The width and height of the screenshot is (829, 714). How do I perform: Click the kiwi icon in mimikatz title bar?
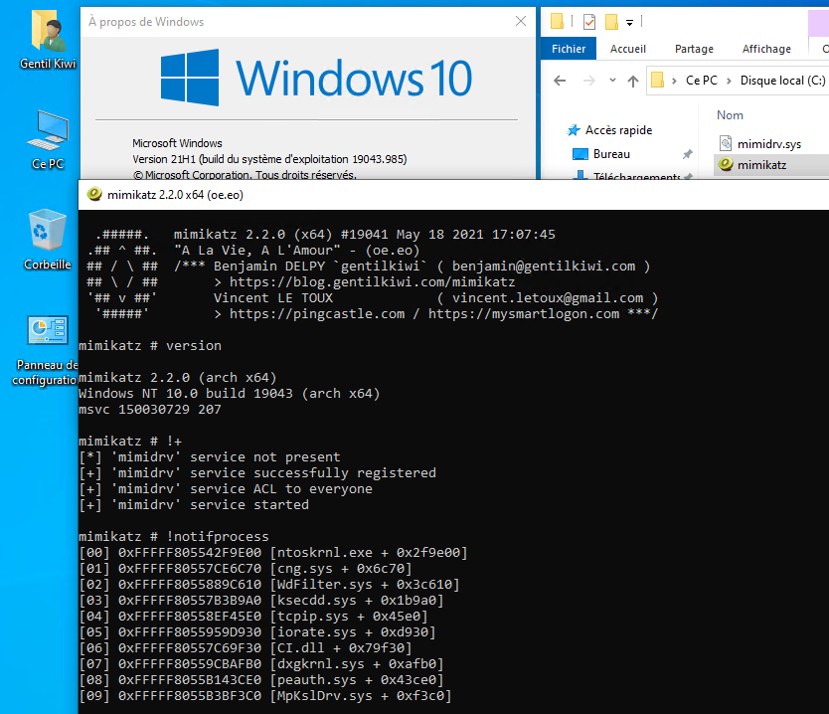[94, 194]
